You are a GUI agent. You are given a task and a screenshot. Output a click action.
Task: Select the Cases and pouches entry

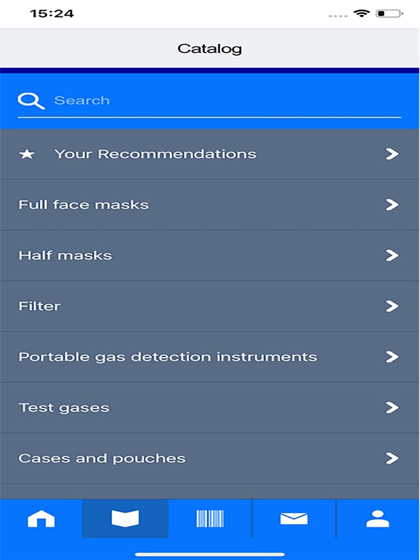click(102, 458)
